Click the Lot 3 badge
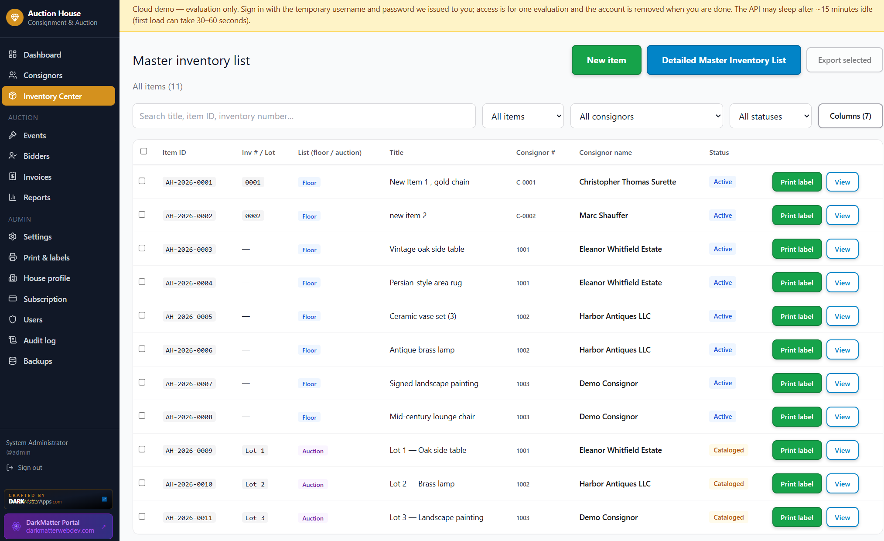884x541 pixels. pyautogui.click(x=255, y=518)
